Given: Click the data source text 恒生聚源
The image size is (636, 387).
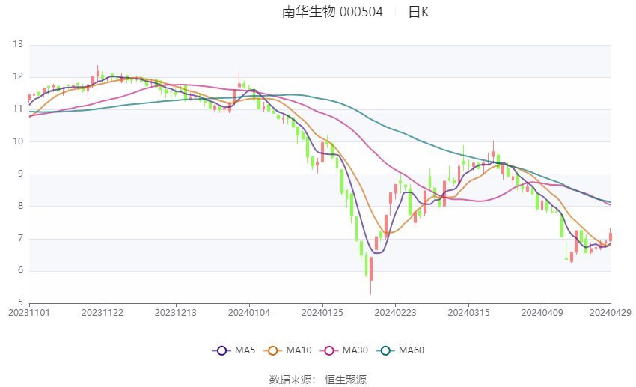Looking at the screenshot, I should pyautogui.click(x=346, y=380).
